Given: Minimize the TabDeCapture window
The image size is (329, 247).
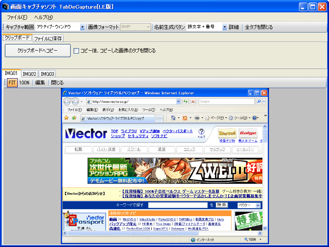Looking at the screenshot, I should [303, 7].
